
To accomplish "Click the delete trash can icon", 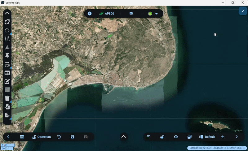I will click(x=7, y=98).
